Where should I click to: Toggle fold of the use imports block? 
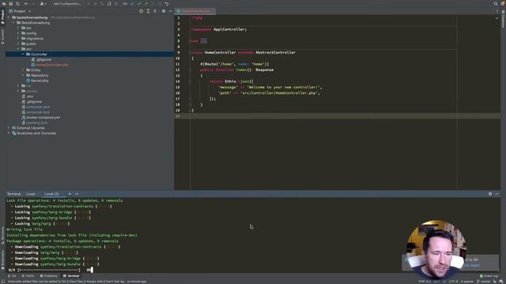(x=190, y=41)
